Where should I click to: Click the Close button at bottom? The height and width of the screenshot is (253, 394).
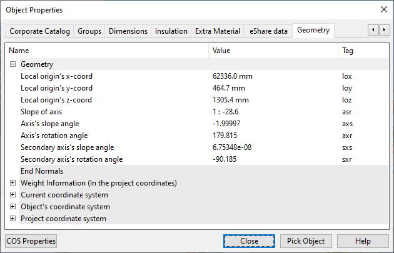tap(249, 241)
